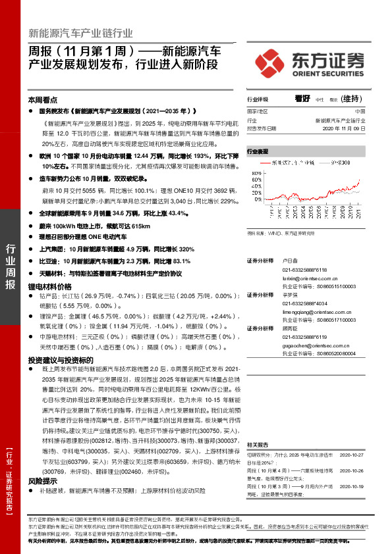The image size is (392, 554).
Task: Select analyst name 李梦强
Action: 290,295
